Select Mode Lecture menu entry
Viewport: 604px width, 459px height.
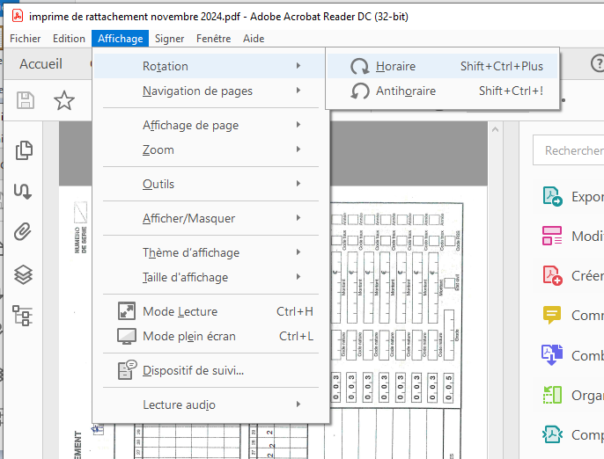[210, 311]
